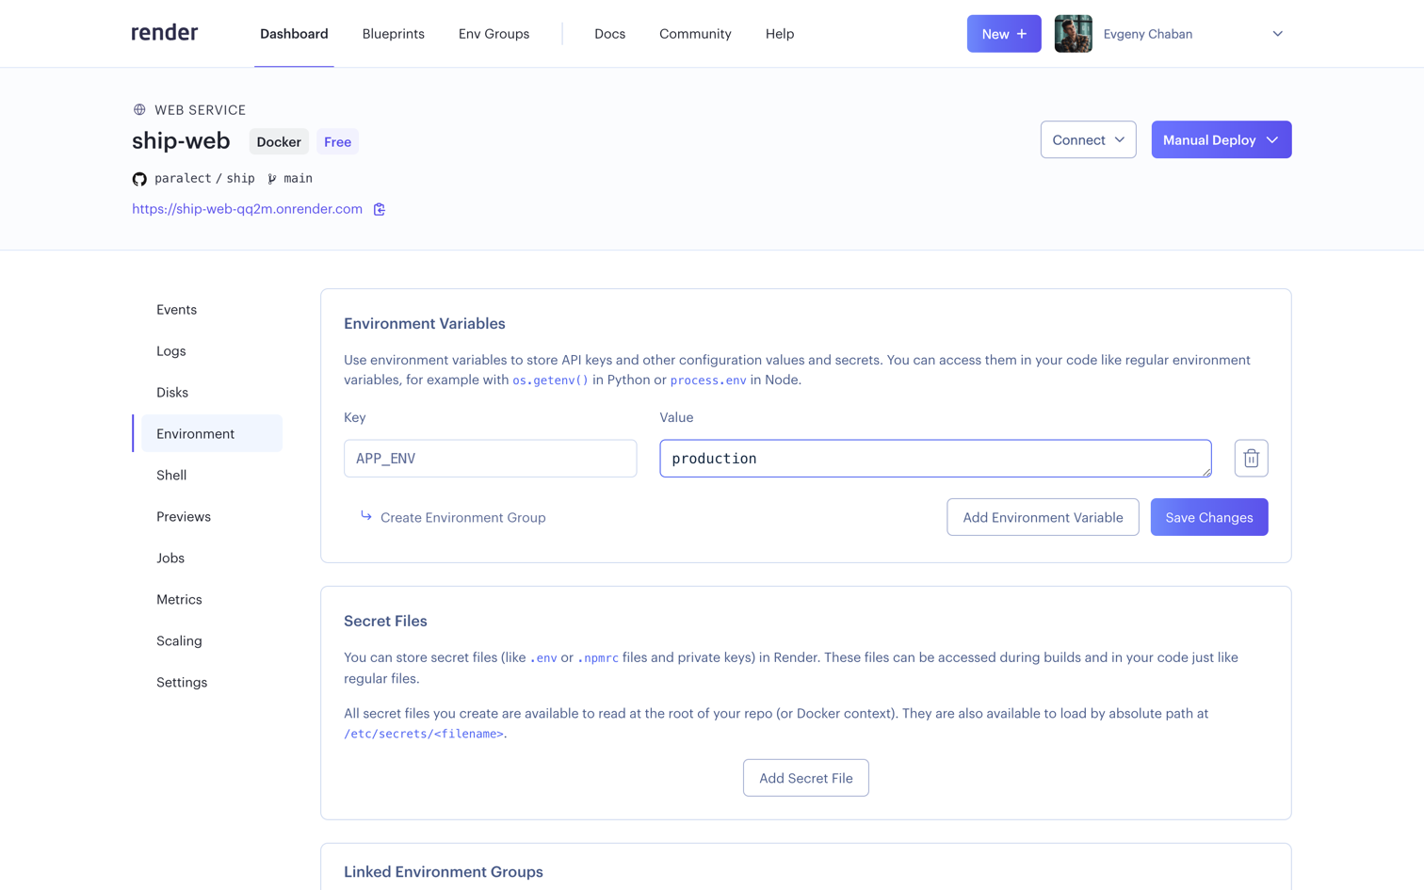Open the account menu chevron
The width and height of the screenshot is (1424, 890).
click(1277, 34)
